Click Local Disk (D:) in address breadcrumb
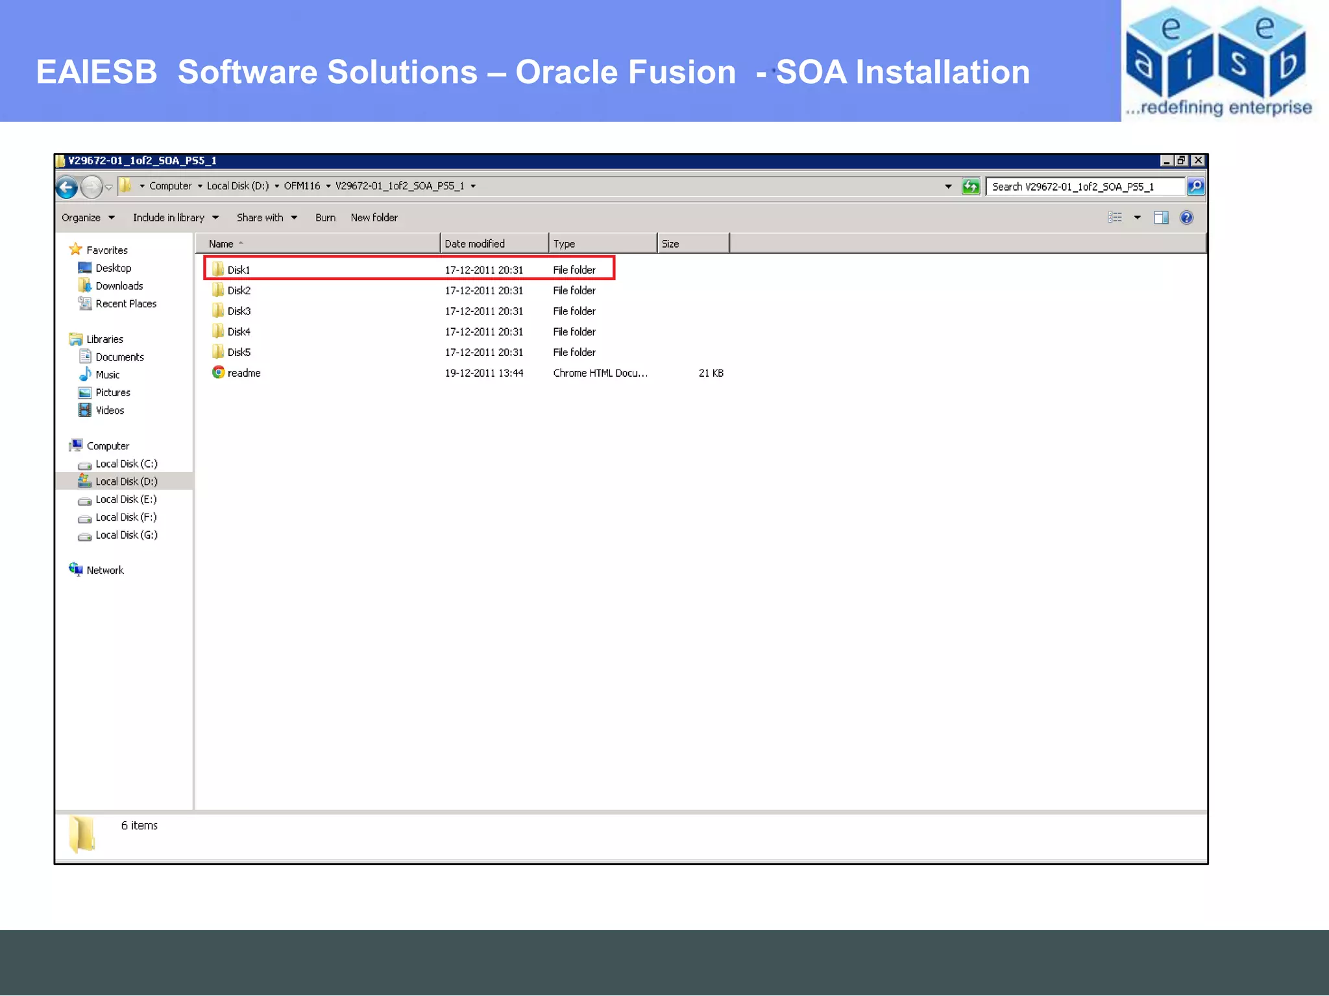Screen dimensions: 1329x996 (x=238, y=186)
